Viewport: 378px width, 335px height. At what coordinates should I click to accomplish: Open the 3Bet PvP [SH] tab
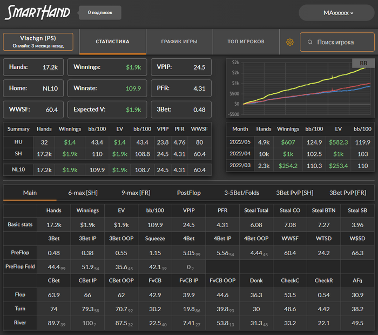(295, 193)
